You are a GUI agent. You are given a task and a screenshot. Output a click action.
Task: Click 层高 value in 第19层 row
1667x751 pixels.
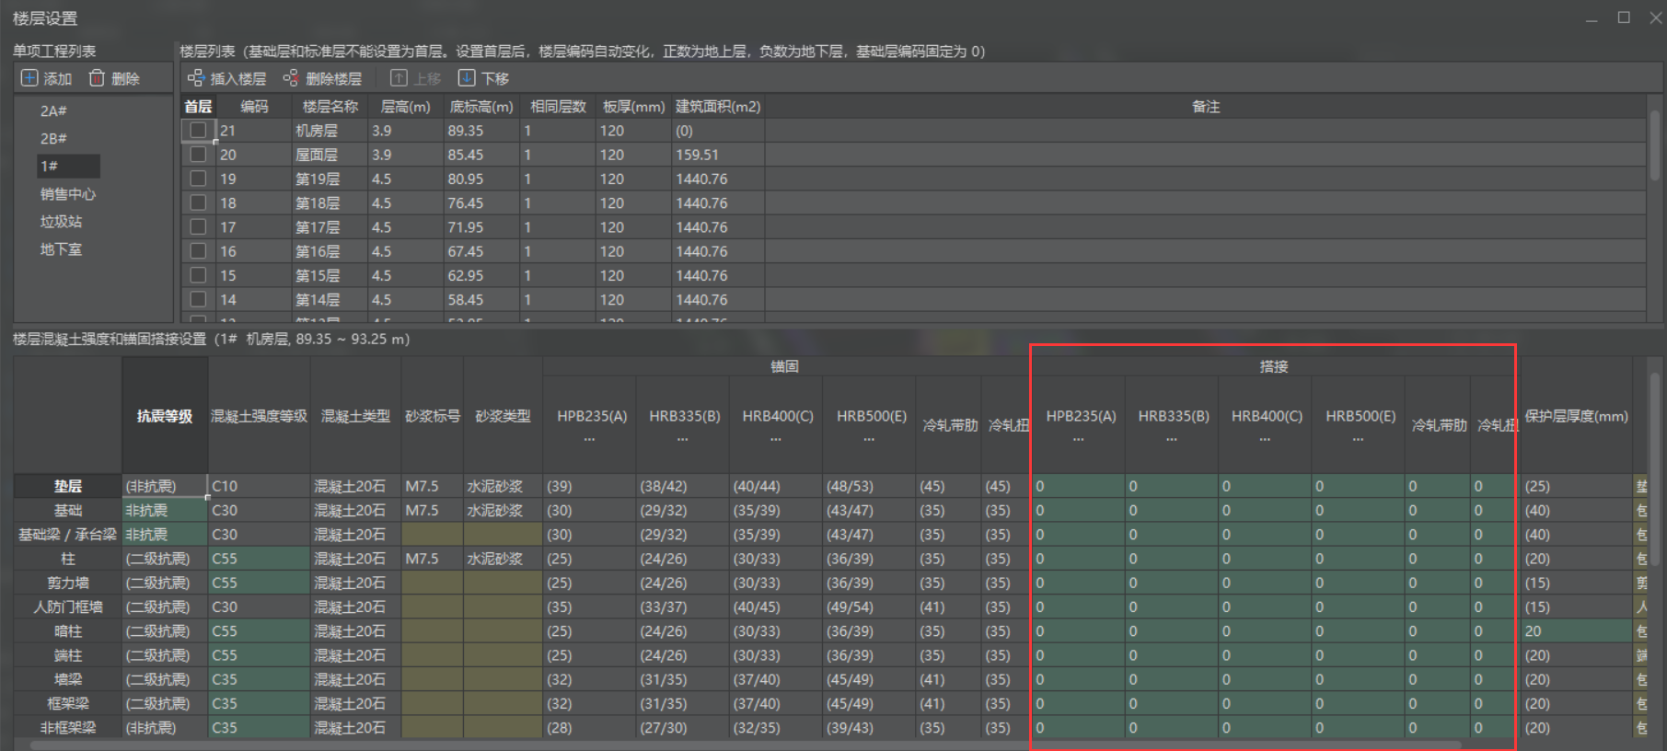[x=406, y=179]
